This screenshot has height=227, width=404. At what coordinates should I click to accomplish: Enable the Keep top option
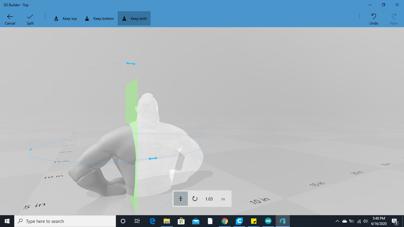point(65,18)
